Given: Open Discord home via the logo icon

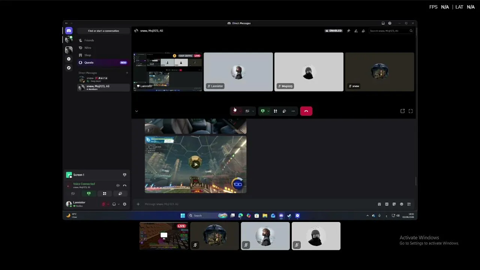Looking at the screenshot, I should pos(69,31).
